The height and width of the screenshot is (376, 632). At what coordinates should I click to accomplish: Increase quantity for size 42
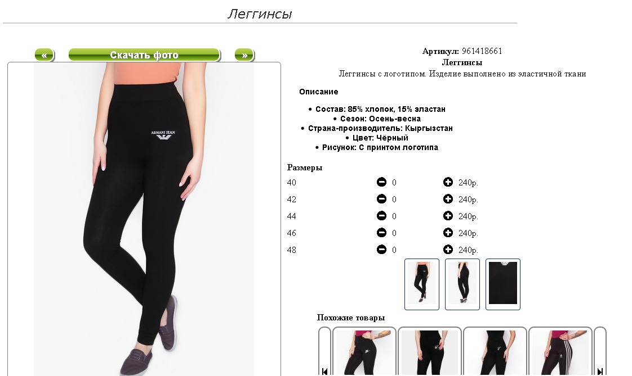pos(448,199)
